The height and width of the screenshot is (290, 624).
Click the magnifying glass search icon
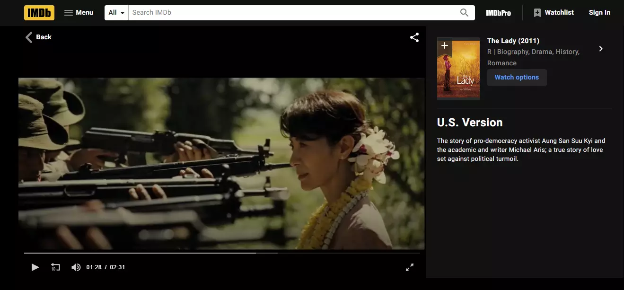465,13
